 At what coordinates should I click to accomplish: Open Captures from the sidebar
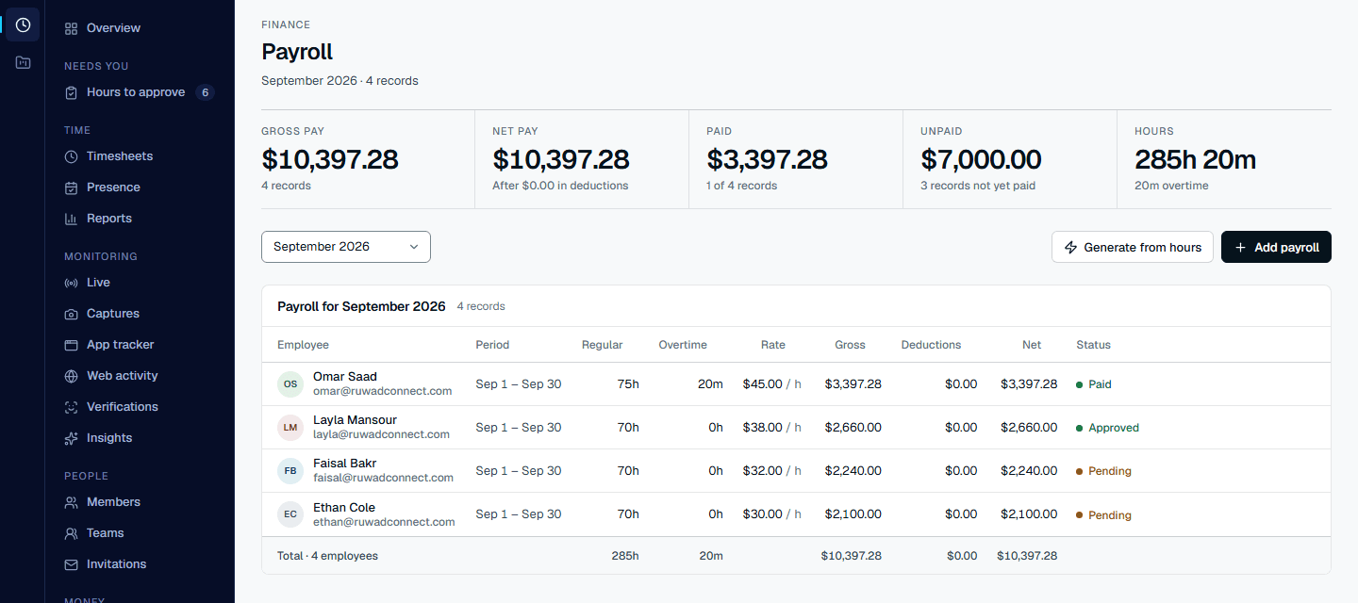140,314
